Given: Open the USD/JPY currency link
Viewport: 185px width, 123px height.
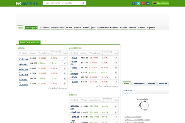Looking at the screenshot, I should coord(23,64).
